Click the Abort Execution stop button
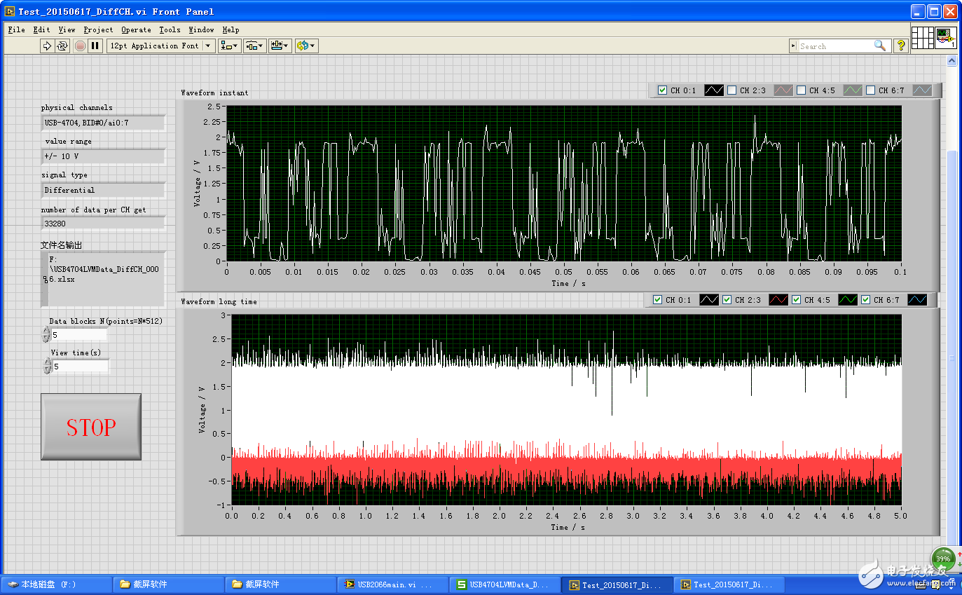 point(80,46)
